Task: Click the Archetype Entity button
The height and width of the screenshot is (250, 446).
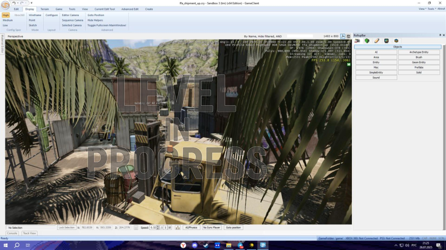Action: pos(419,52)
